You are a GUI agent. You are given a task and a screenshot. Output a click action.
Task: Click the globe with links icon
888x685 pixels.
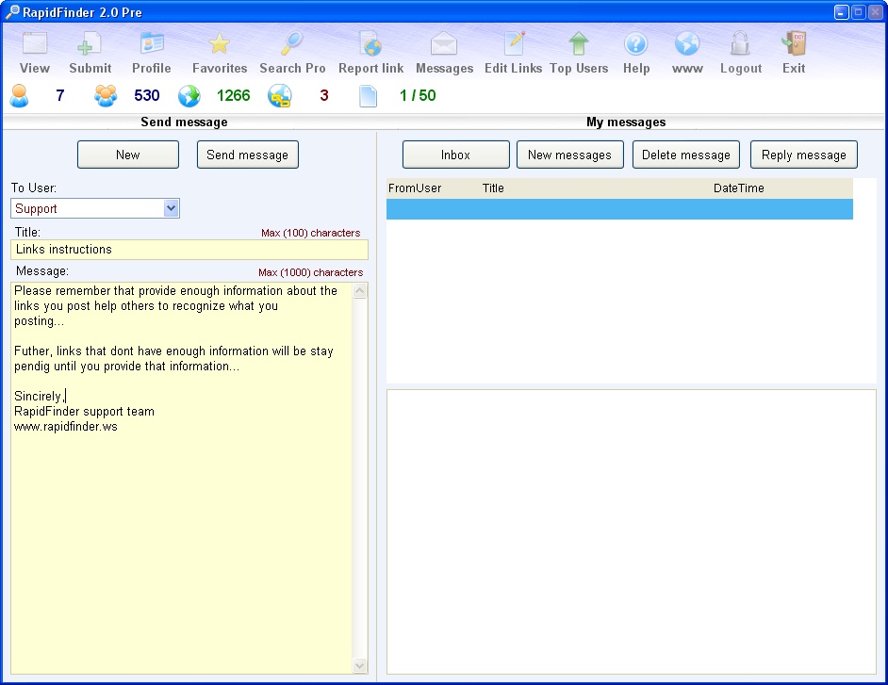click(x=280, y=96)
